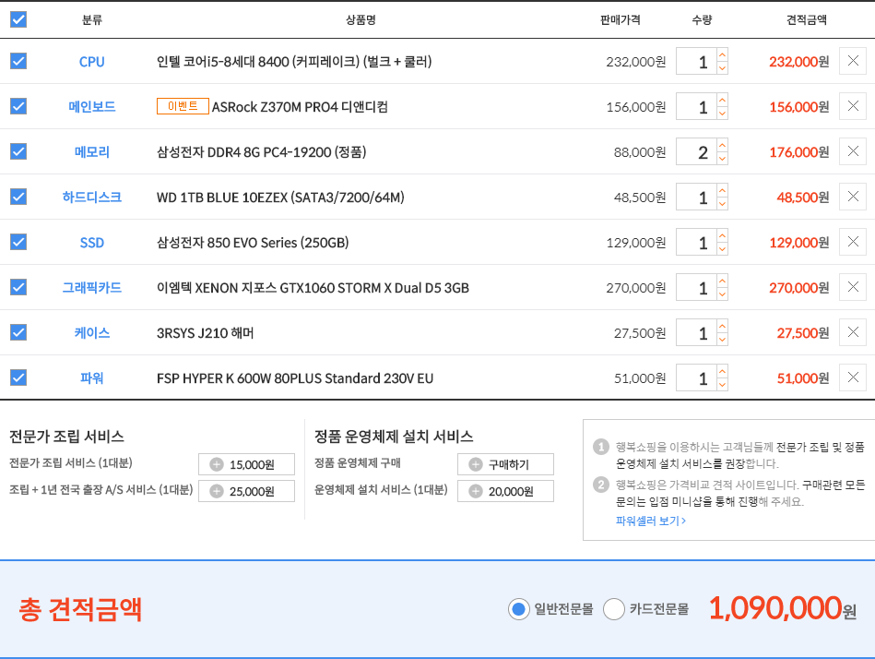The width and height of the screenshot is (875, 659).
Task: Decrease 케이스 quantity with down arrow
Action: coord(722,340)
